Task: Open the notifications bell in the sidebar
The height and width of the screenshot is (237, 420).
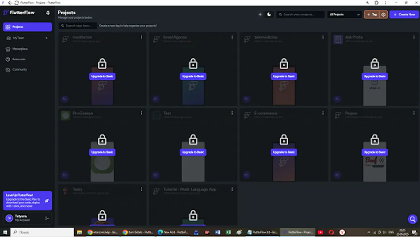Action: point(48,13)
